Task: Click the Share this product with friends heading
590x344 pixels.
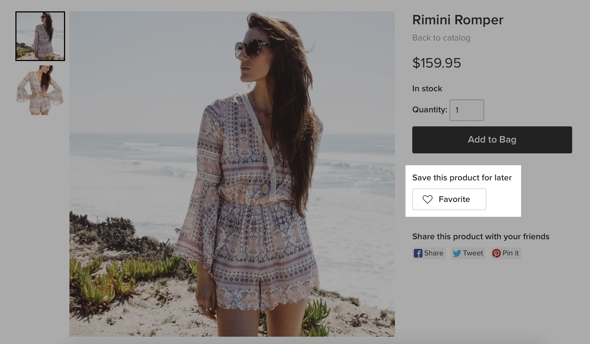Action: (481, 237)
